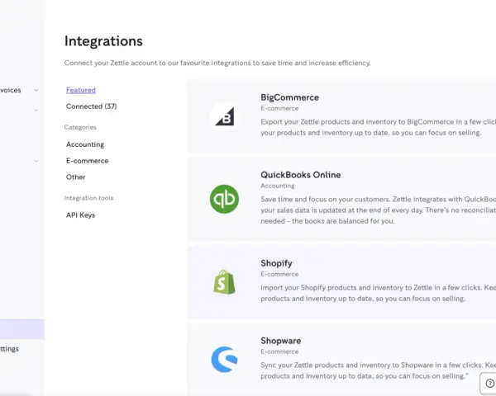Click 'E-commerce' tag under Shopware
The image size is (496, 396).
point(279,351)
